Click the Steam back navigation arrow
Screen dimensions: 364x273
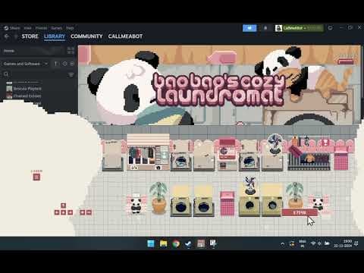point(7,36)
